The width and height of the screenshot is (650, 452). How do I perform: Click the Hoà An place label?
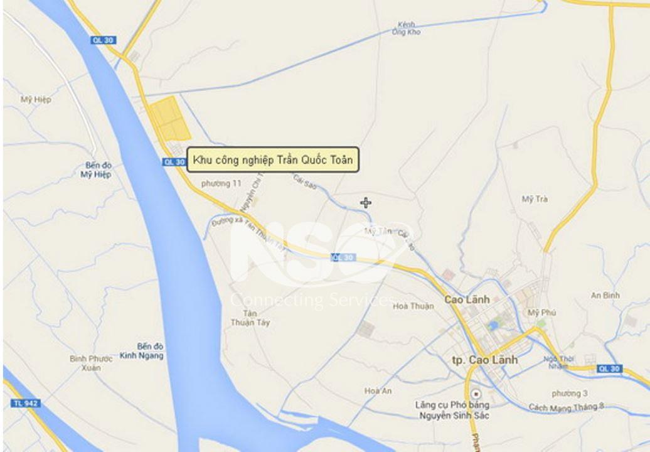[x=378, y=390]
